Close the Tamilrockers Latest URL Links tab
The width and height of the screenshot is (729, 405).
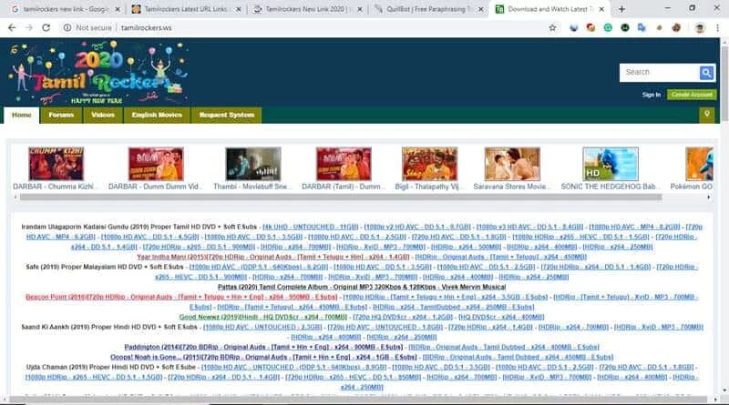239,9
